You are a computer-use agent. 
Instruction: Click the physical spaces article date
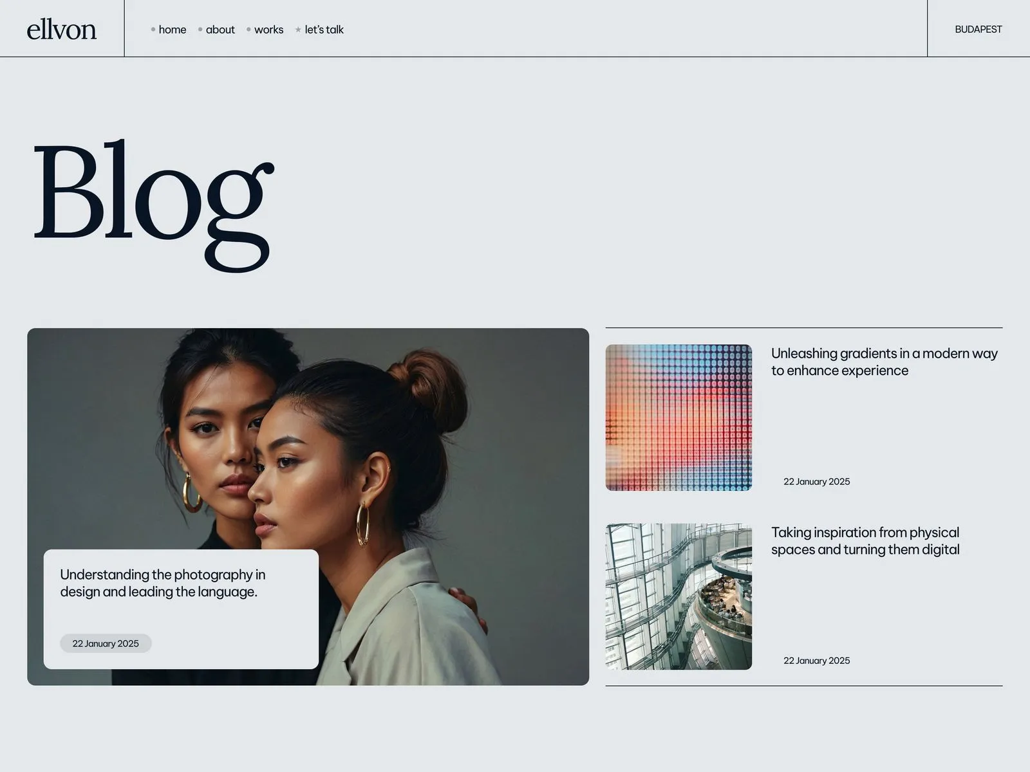(816, 660)
